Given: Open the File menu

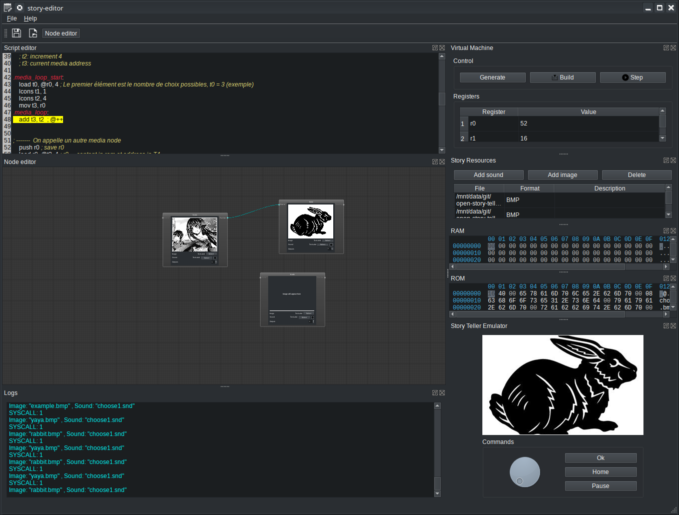Looking at the screenshot, I should coord(12,18).
